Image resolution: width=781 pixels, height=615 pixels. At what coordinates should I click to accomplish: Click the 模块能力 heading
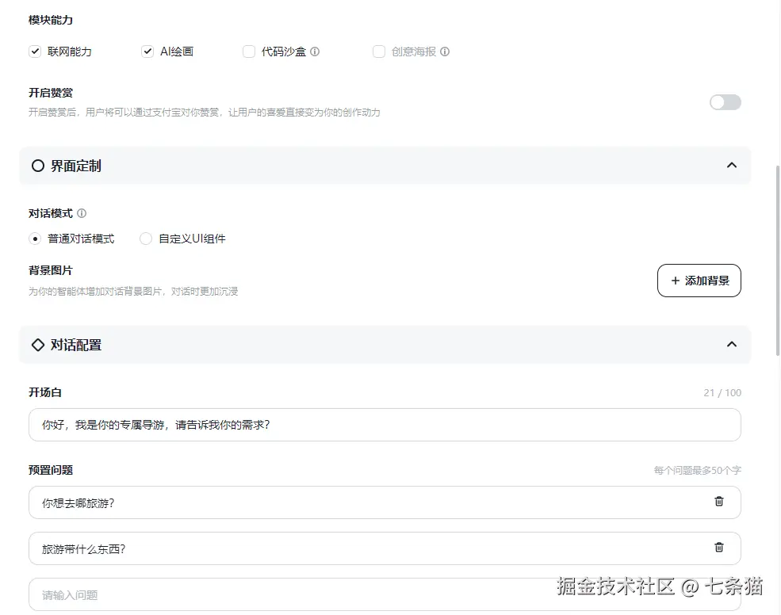click(x=51, y=20)
